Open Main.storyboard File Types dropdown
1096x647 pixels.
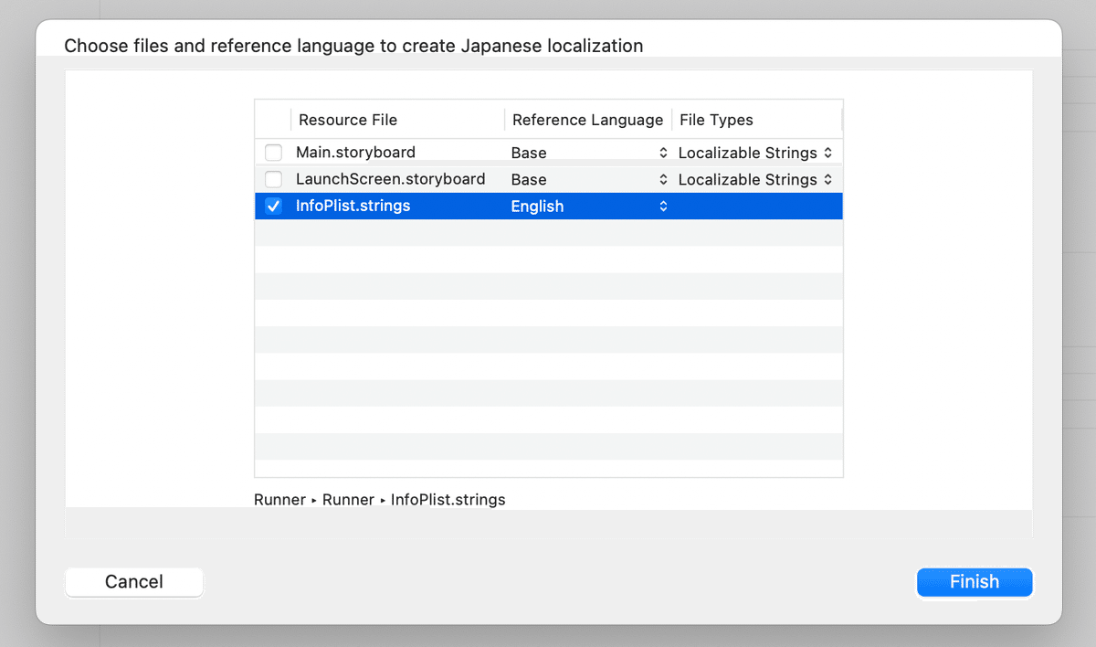point(755,153)
